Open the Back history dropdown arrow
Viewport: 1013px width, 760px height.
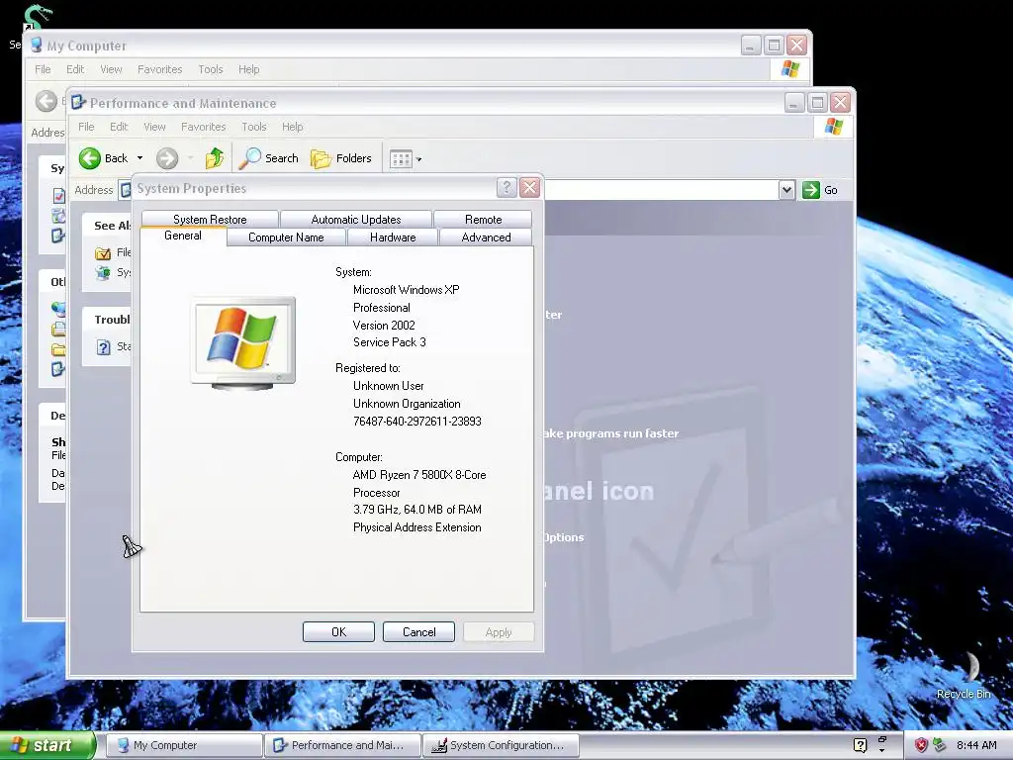click(x=139, y=158)
